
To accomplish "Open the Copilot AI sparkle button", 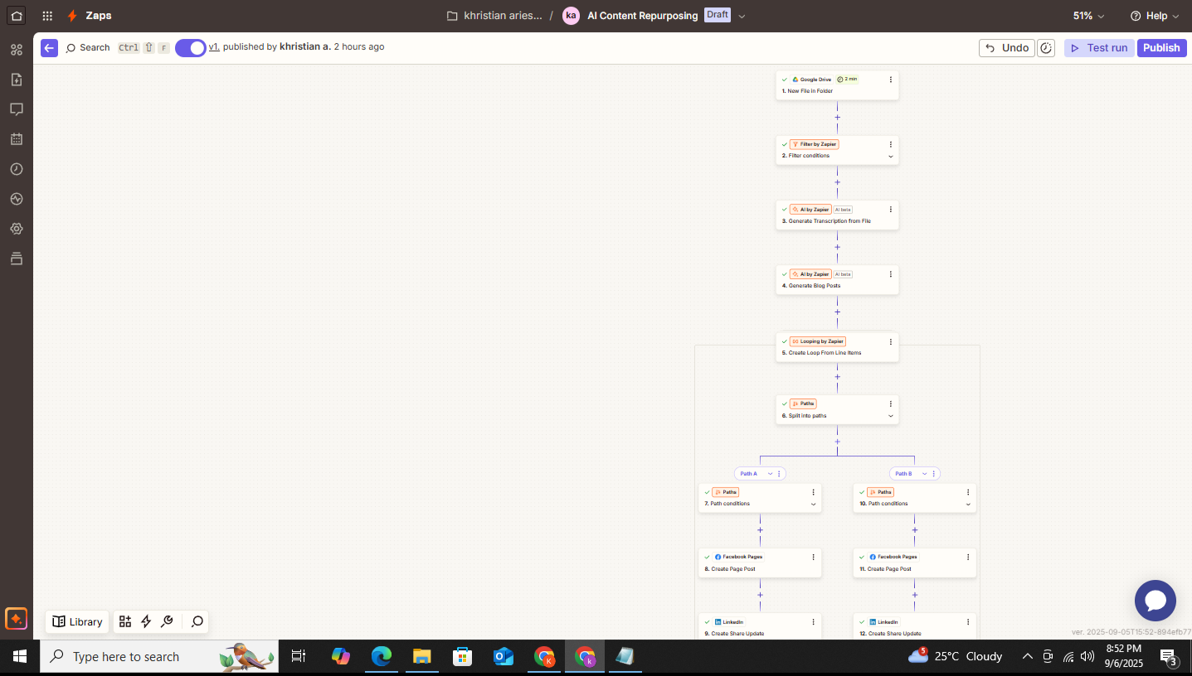I will [x=16, y=619].
